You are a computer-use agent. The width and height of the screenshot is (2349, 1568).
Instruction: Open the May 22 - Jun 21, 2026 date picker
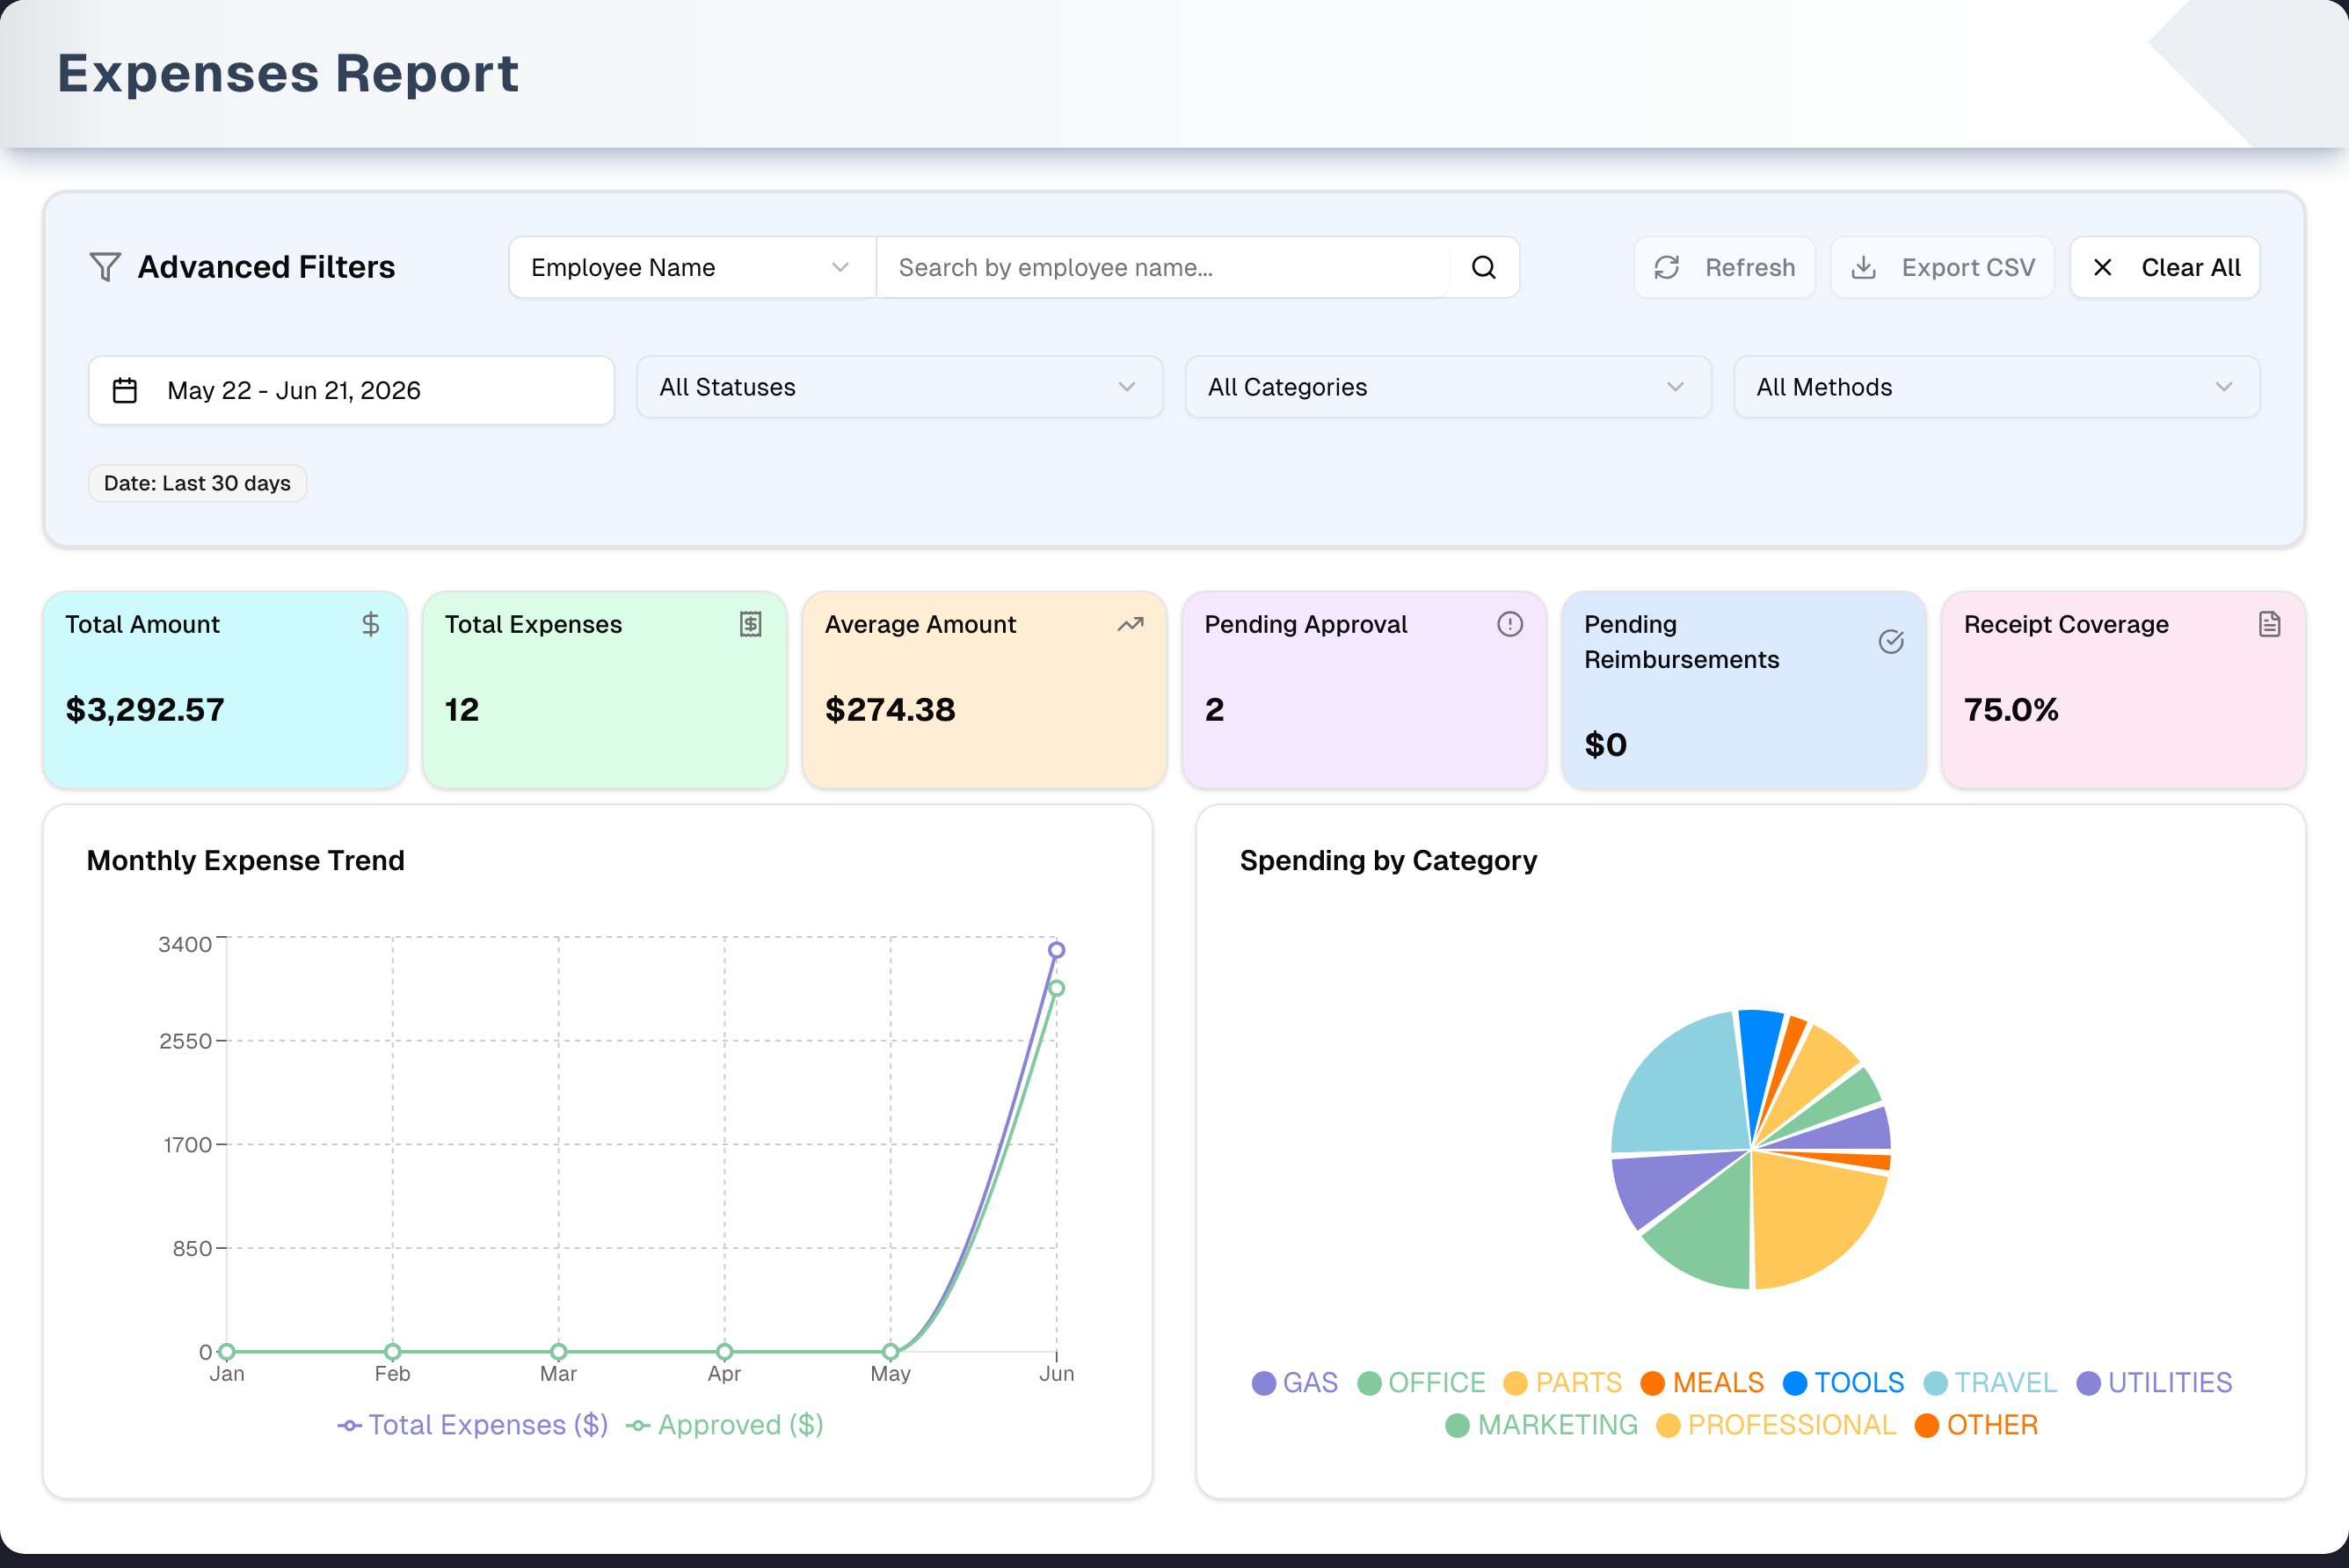[x=351, y=390]
